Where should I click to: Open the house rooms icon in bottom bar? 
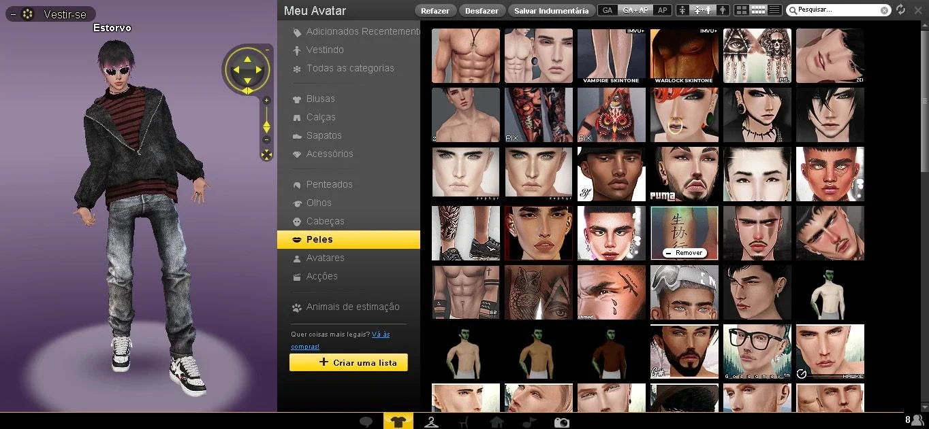pos(497,422)
